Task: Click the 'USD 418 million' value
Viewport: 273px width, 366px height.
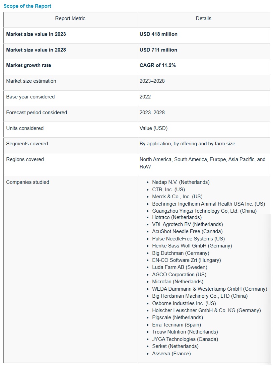Action: pos(158,34)
